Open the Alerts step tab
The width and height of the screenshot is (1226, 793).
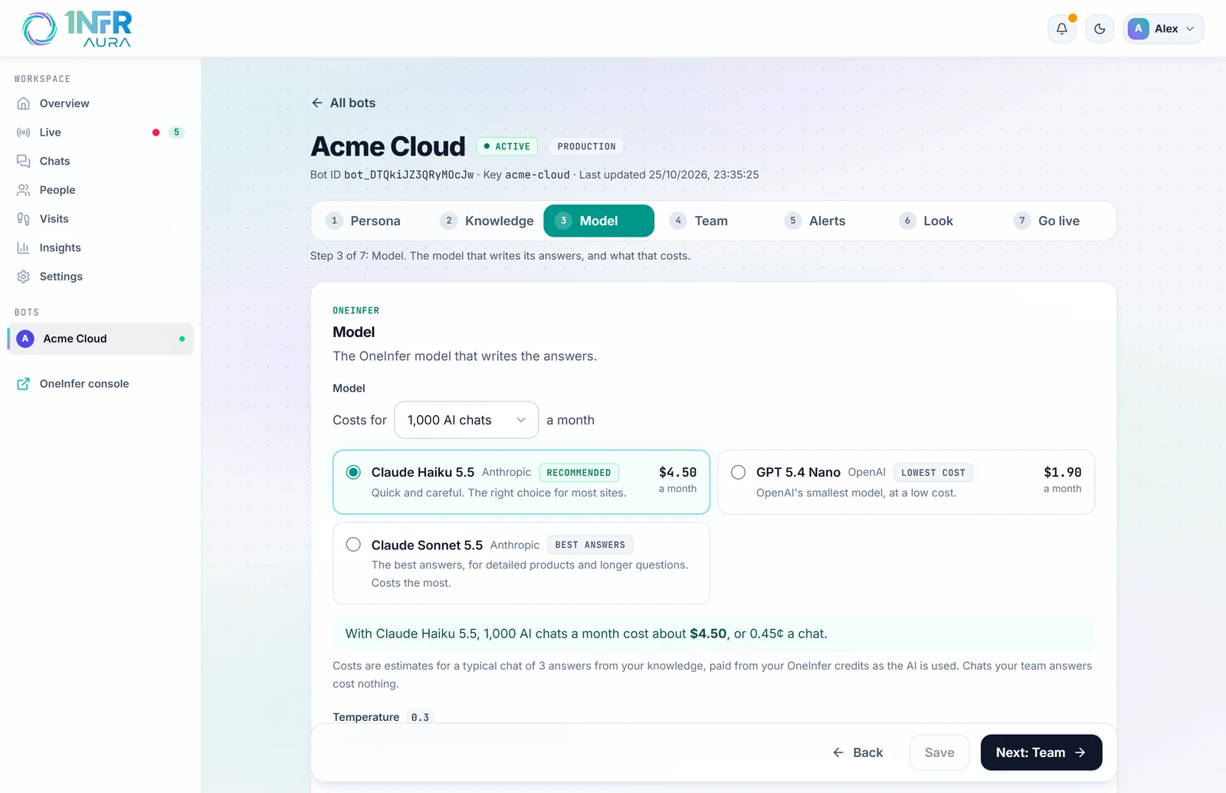(x=828, y=221)
